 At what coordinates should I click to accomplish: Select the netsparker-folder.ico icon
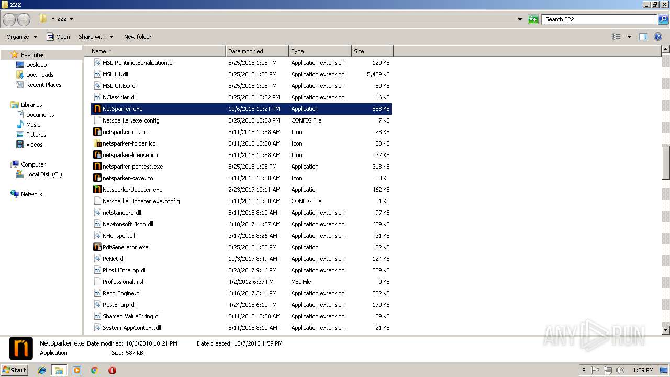[x=97, y=143]
